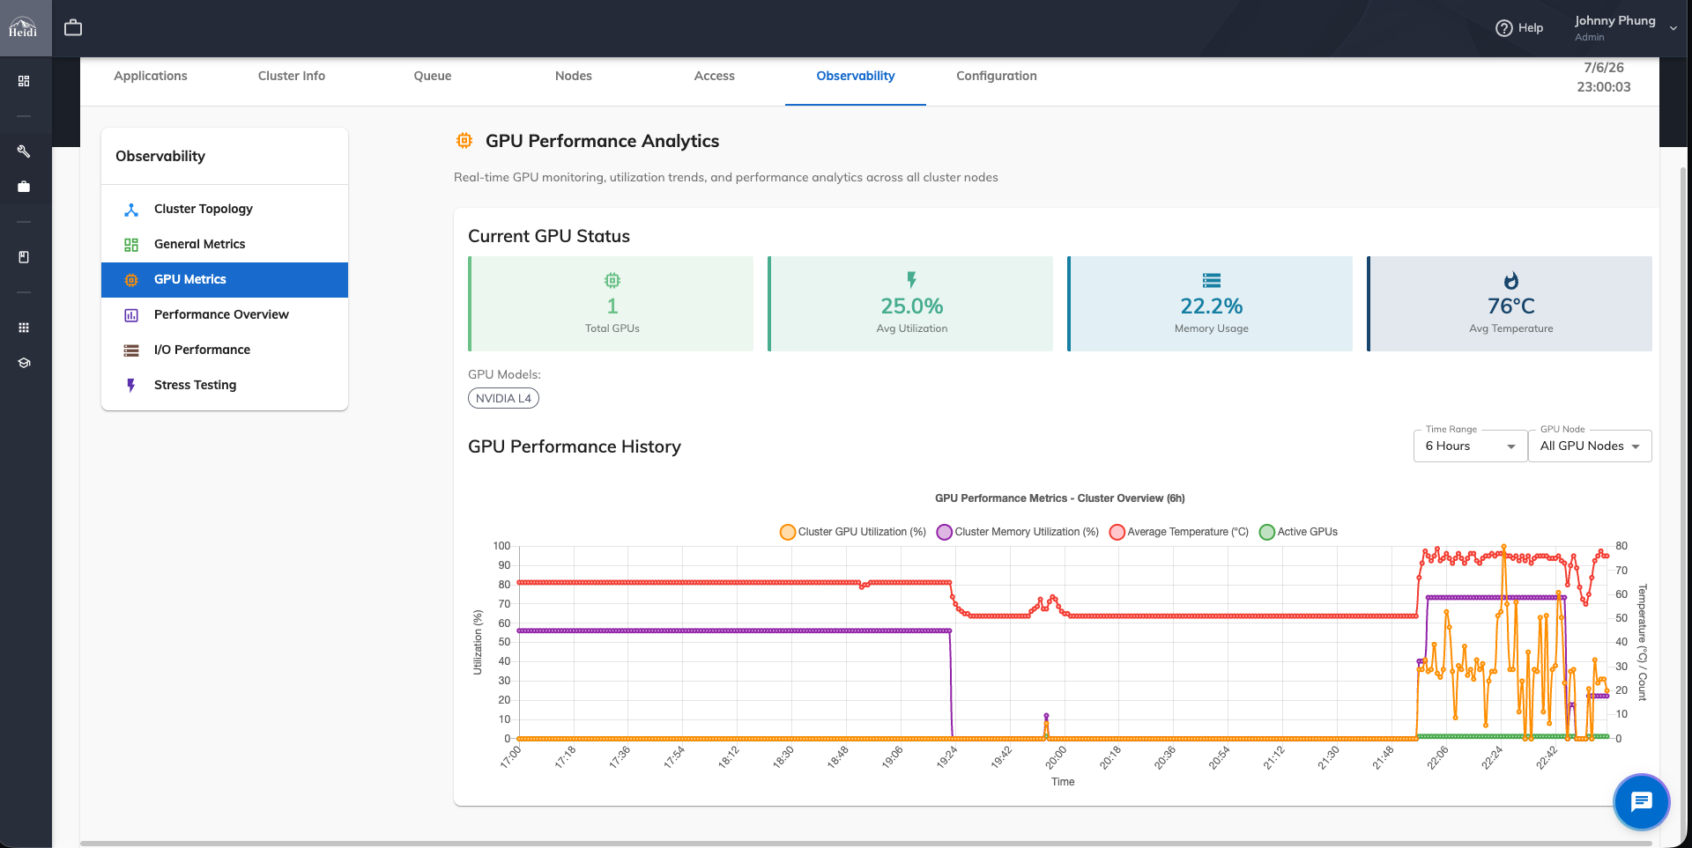Click the 20:00 time axis label

tap(1056, 757)
